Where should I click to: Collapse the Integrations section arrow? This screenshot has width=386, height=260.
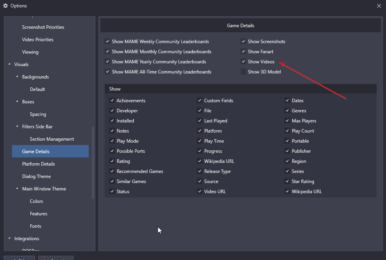click(9, 239)
